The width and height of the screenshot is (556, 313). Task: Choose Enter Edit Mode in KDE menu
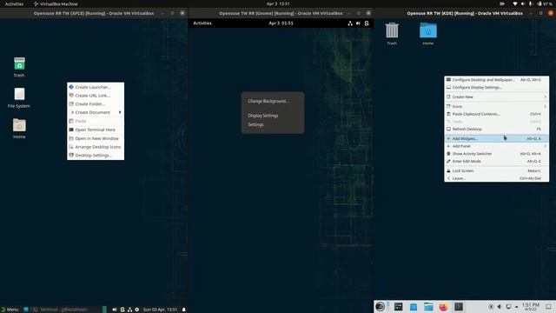tap(496, 161)
